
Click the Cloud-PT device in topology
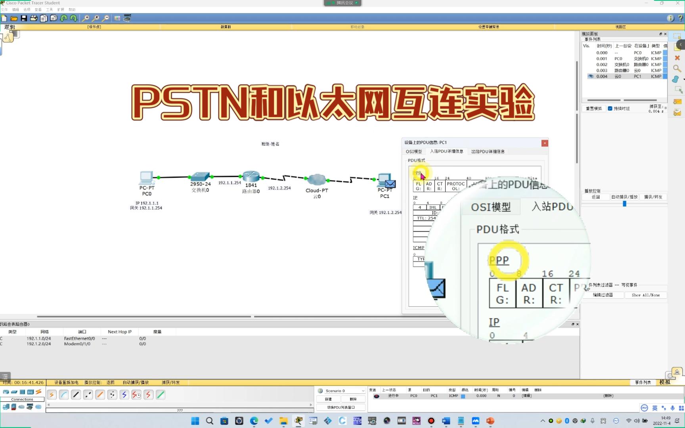click(x=316, y=180)
